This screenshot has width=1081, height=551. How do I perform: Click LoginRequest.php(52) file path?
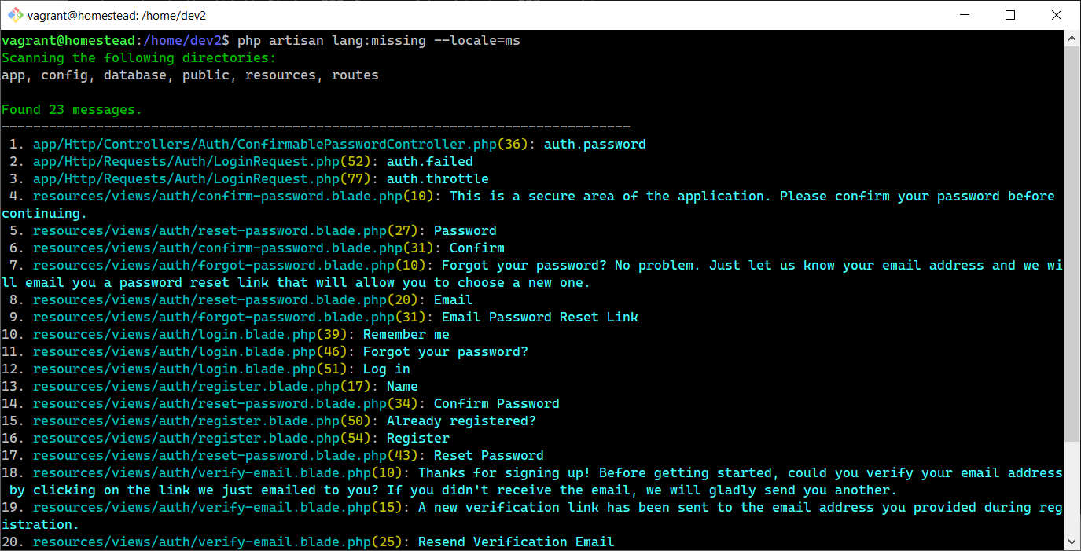click(201, 162)
